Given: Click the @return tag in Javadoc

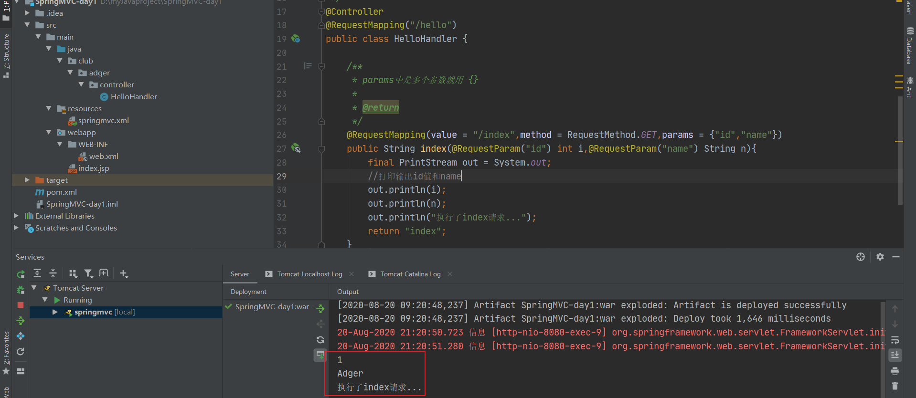Looking at the screenshot, I should coord(381,107).
